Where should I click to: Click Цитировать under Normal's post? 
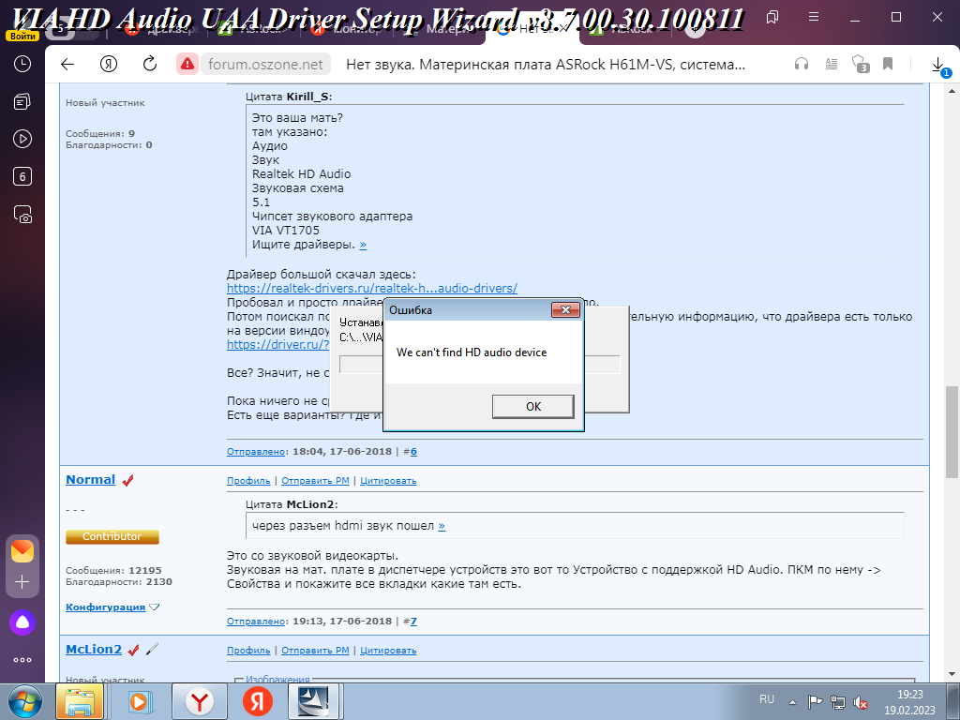click(x=388, y=481)
